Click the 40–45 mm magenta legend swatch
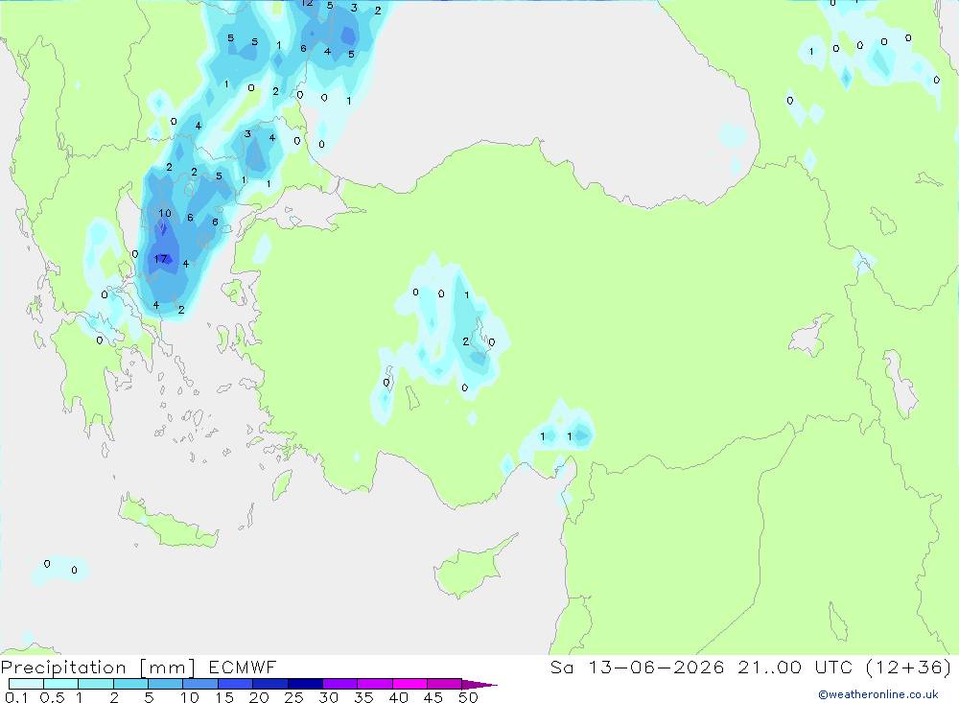 pyautogui.click(x=409, y=684)
